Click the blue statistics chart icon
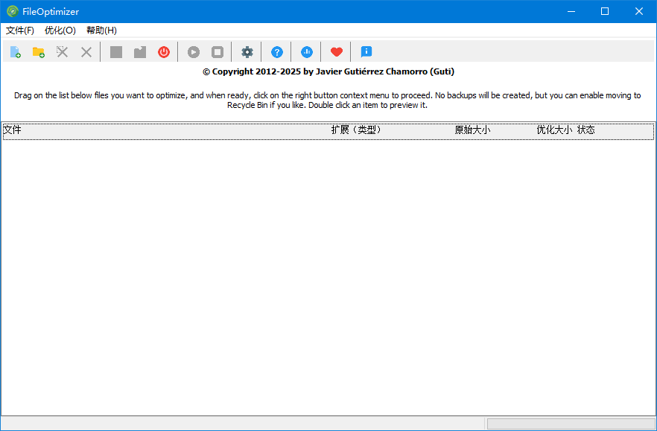 pyautogui.click(x=307, y=52)
